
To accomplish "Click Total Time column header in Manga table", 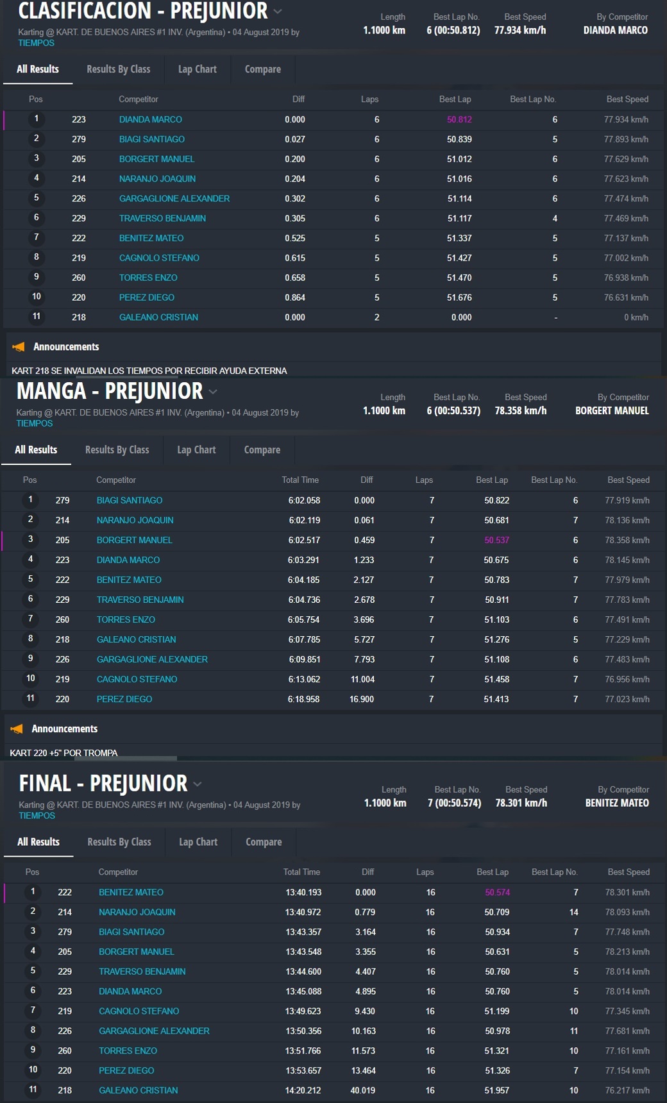I will pyautogui.click(x=300, y=480).
